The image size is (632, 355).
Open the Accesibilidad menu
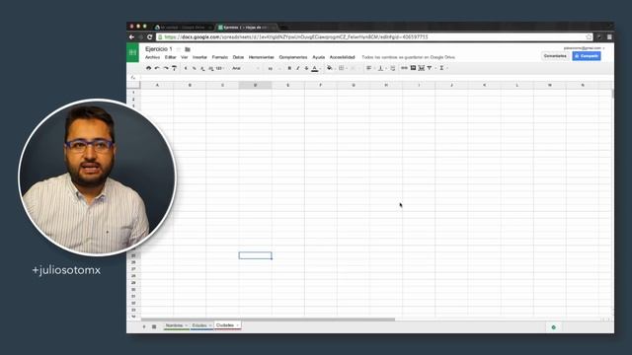[x=343, y=57]
